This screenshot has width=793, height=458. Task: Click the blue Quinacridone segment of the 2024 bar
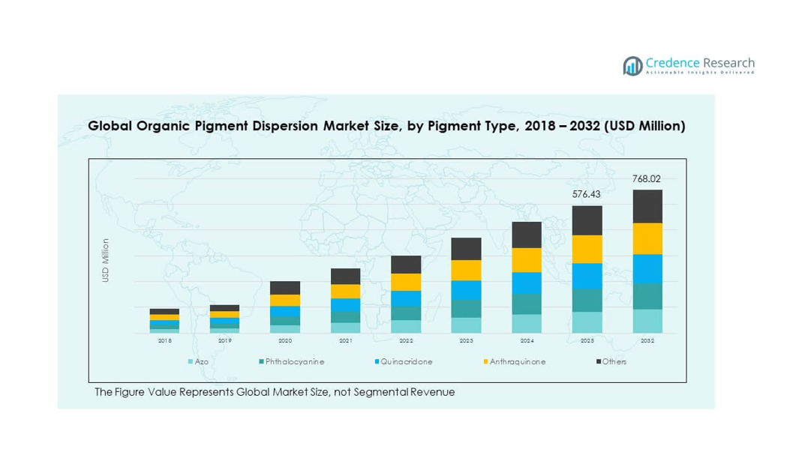527,283
